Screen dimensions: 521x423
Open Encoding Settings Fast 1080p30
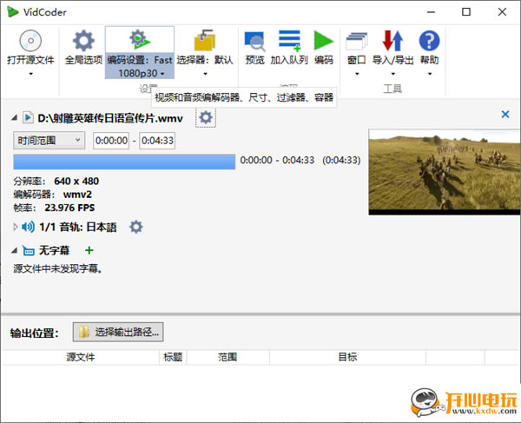(x=140, y=42)
